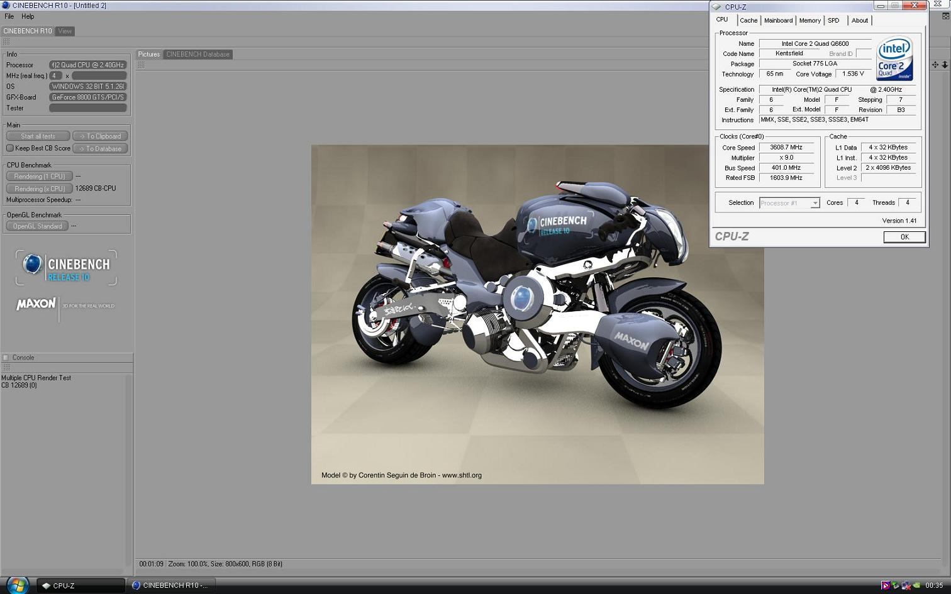951x594 pixels.
Task: Click the taskbar clock 00:35
Action: 934,585
